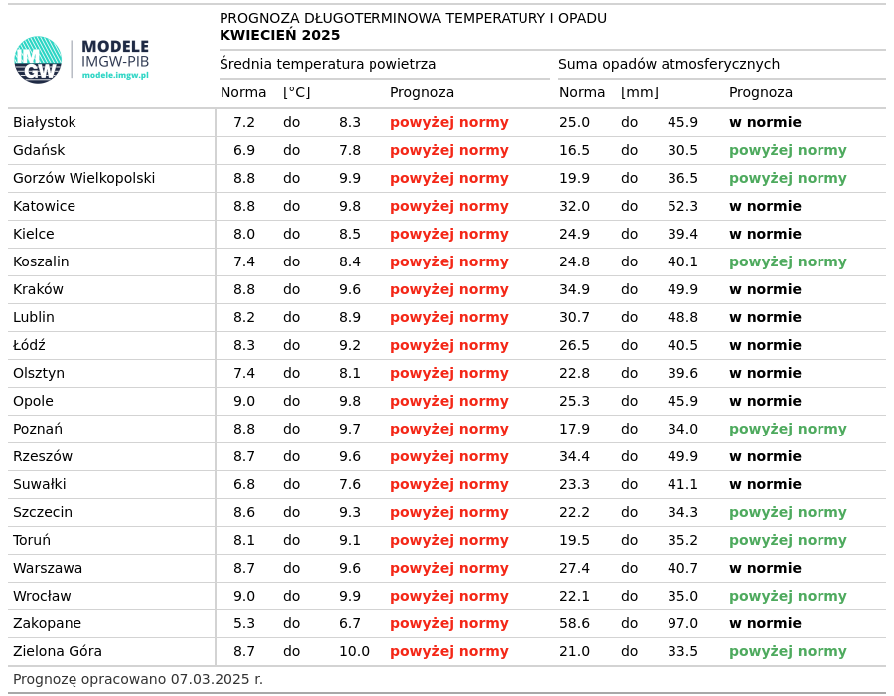Viewport: 894px width, 696px height.
Task: Click Olsztyn's 22.8 precipitation norm
Action: (x=575, y=373)
